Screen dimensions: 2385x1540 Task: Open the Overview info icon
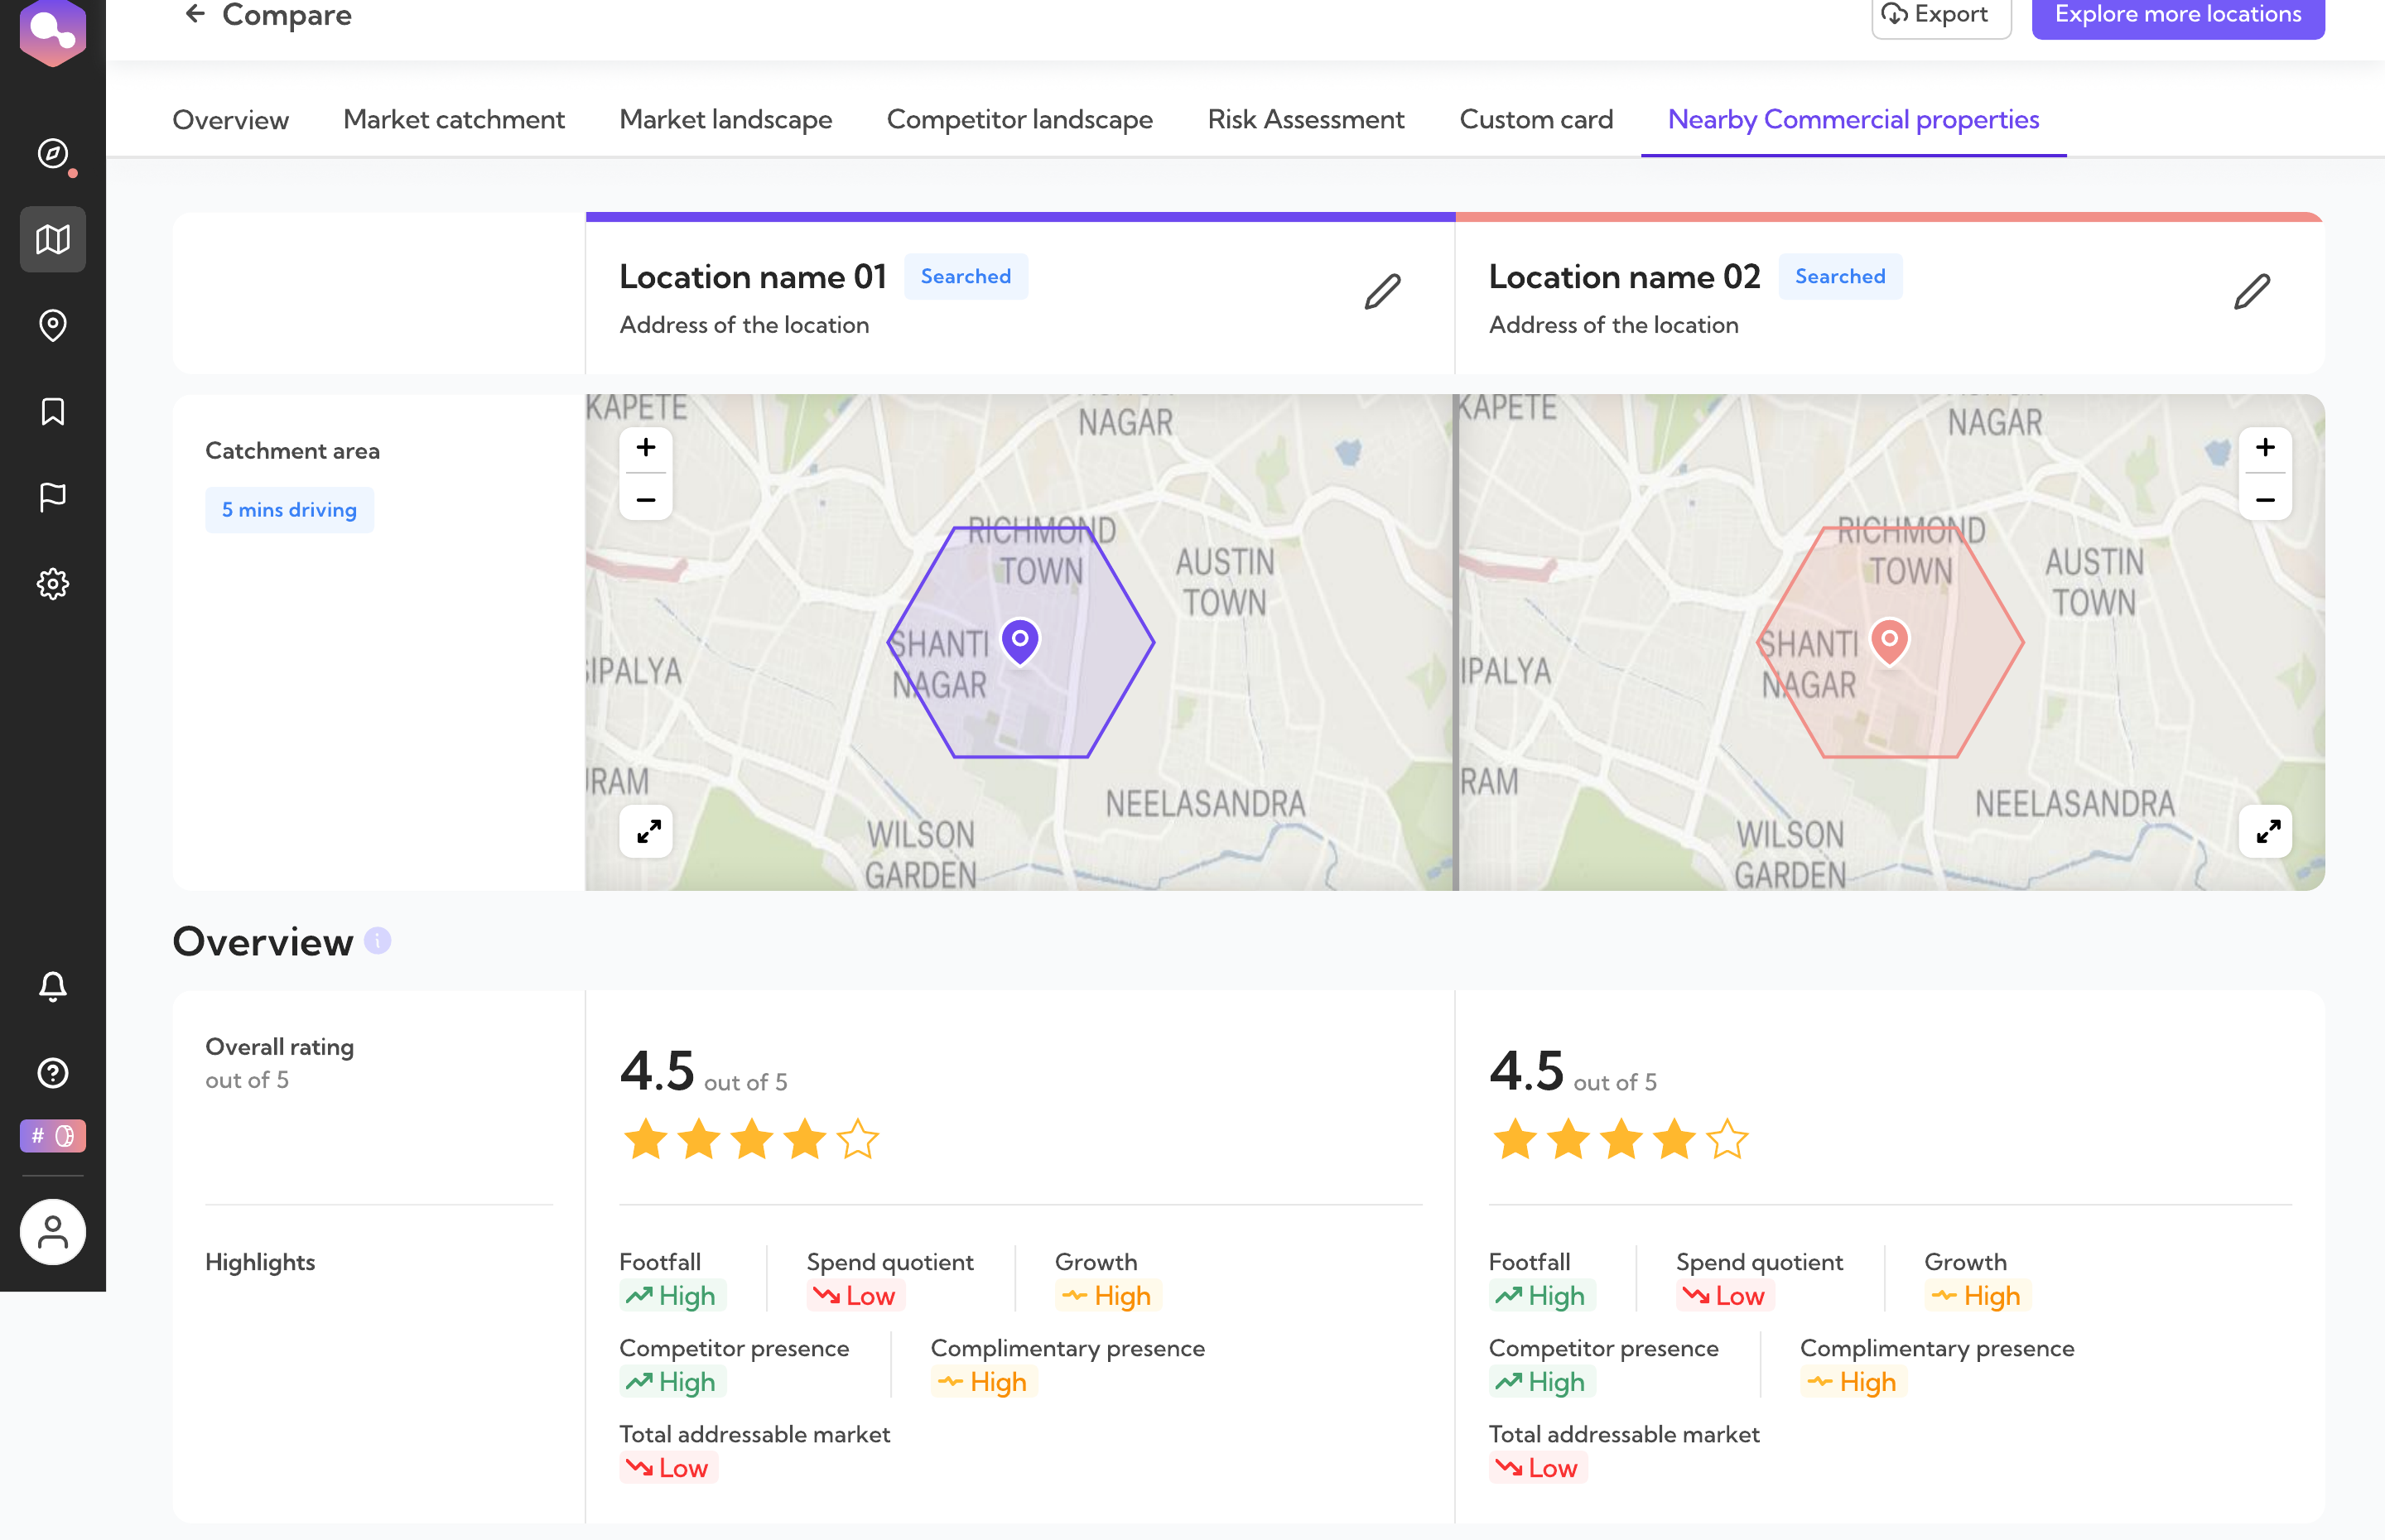(377, 941)
